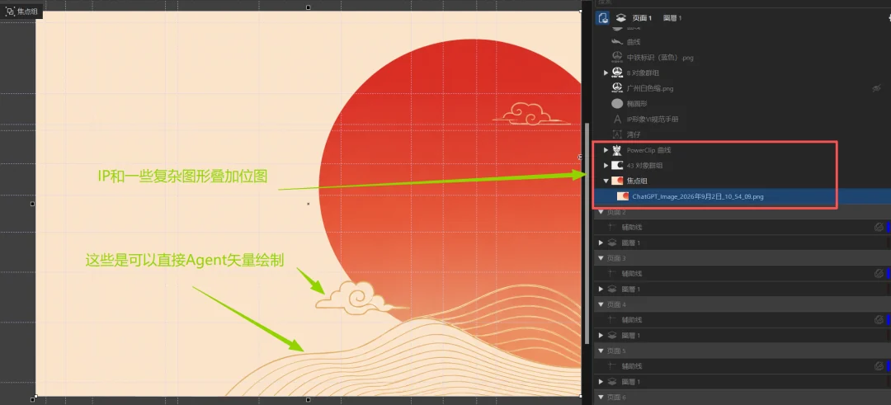Screen dimensions: 891x405
Task: Toggle visibility icon on 页面 5 辅助线 row
Action: coord(879,366)
